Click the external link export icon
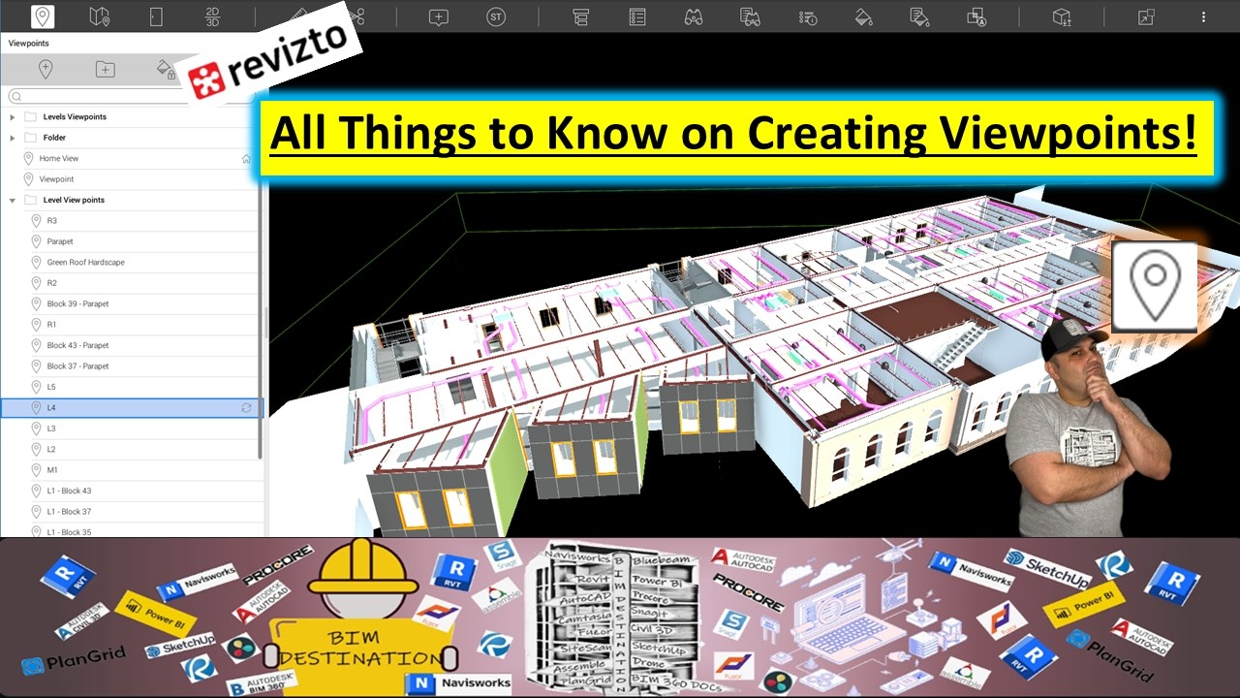Screen dimensions: 1240x698 coord(1147,16)
